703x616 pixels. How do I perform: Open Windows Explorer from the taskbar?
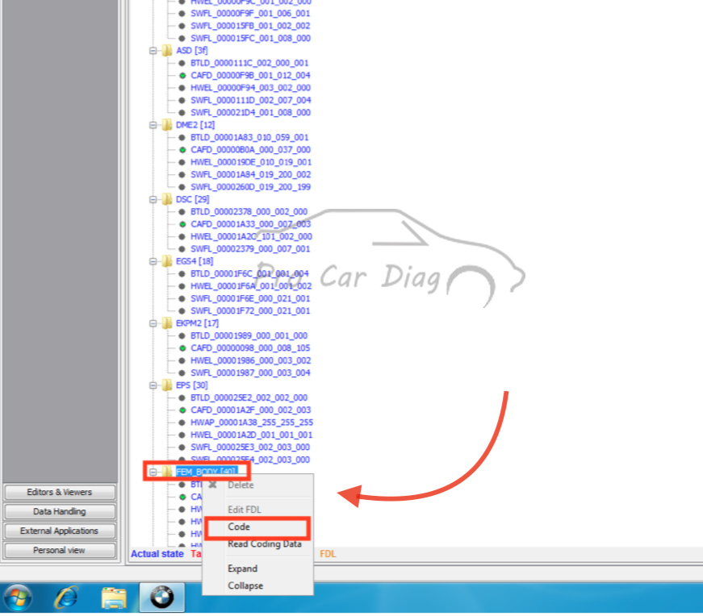tap(114, 597)
